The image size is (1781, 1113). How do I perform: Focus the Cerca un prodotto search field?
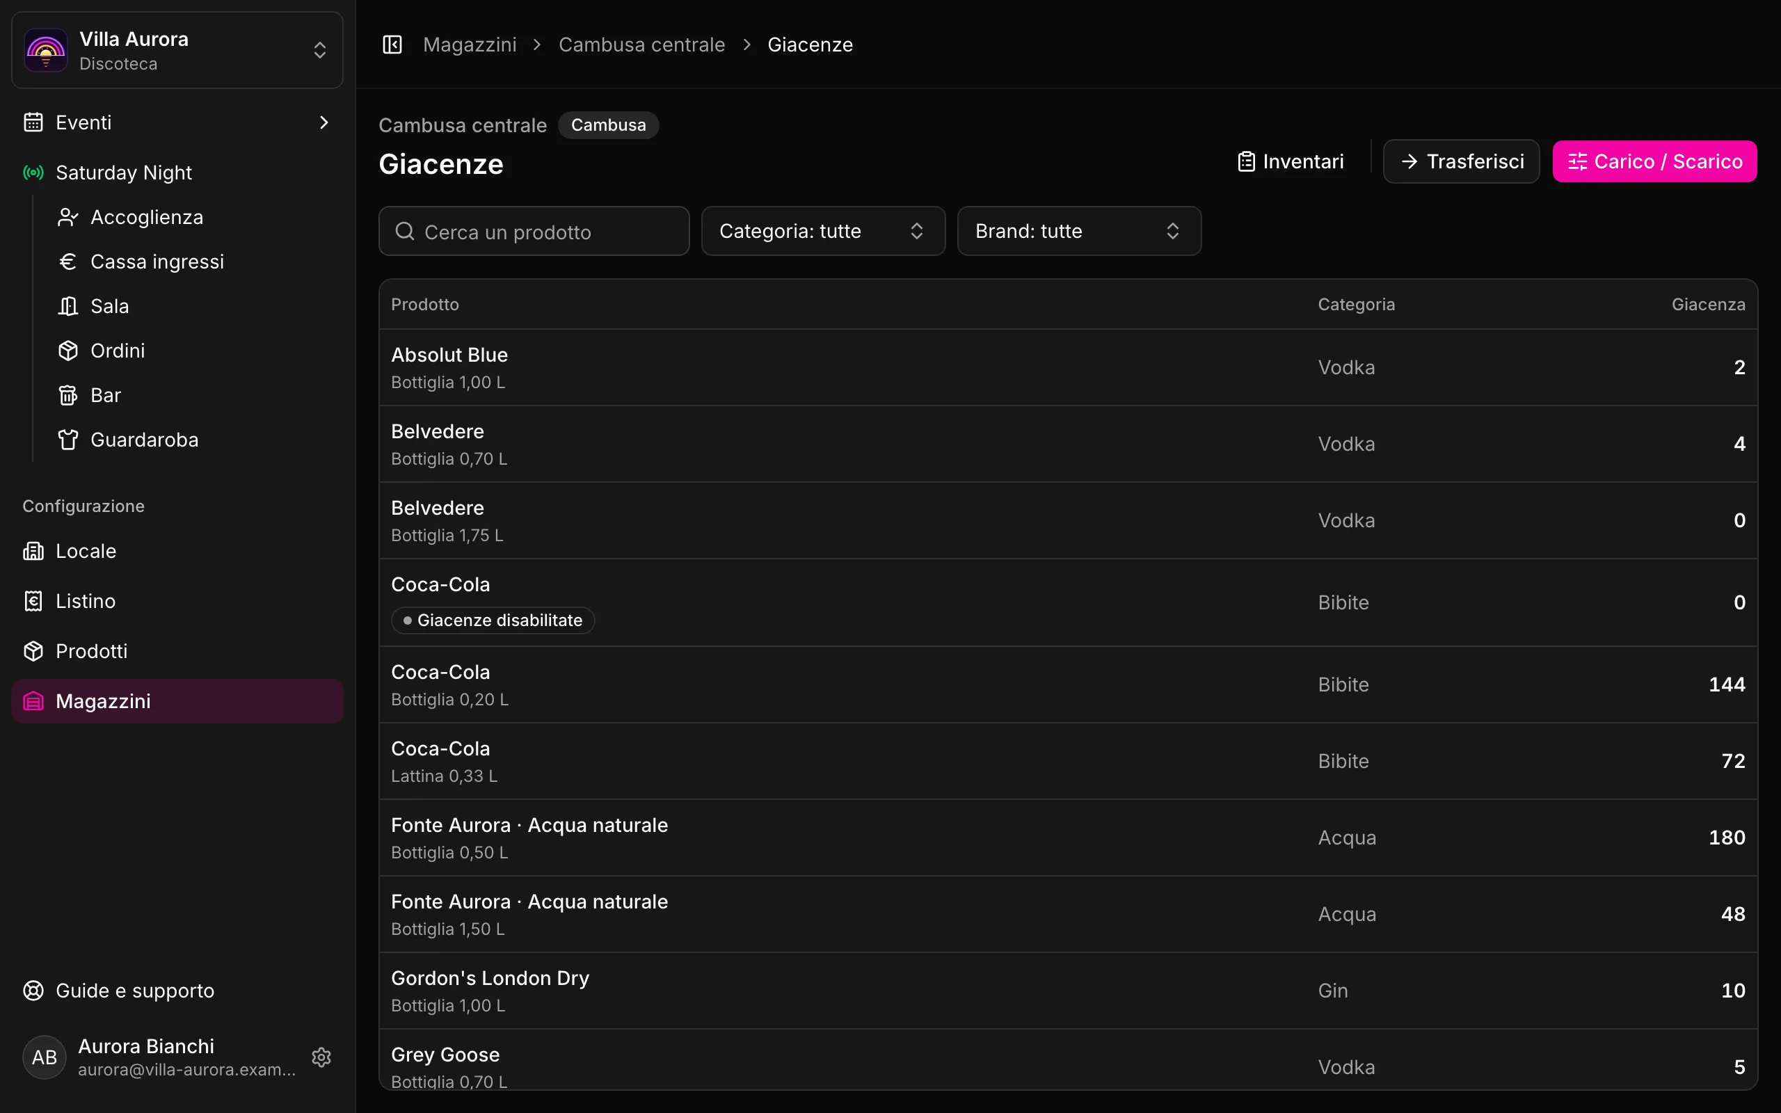(534, 231)
